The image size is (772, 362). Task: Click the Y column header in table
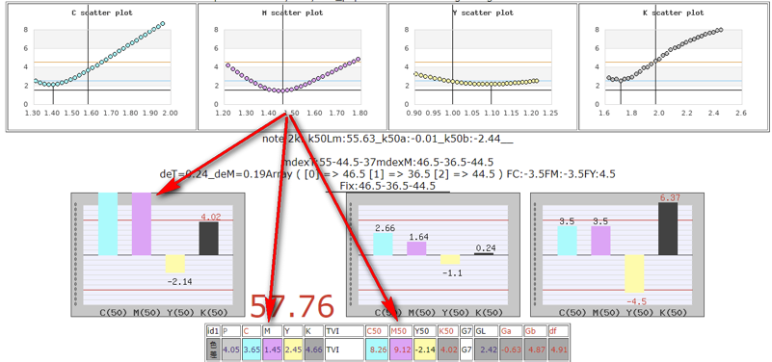pyautogui.click(x=292, y=331)
